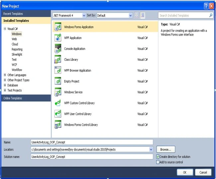Expand the Database node
The image size is (216, 179).
click(x=5, y=85)
